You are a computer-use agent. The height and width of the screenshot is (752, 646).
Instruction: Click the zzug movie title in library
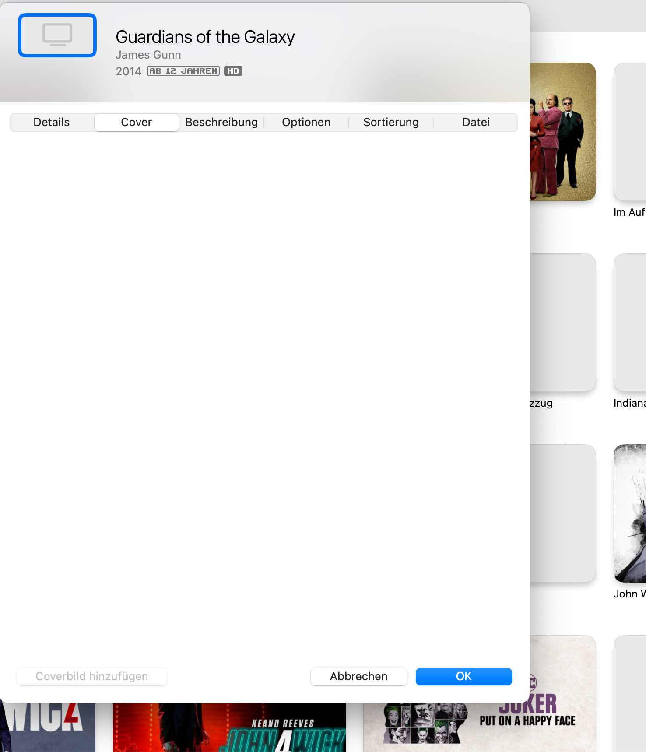tap(541, 403)
